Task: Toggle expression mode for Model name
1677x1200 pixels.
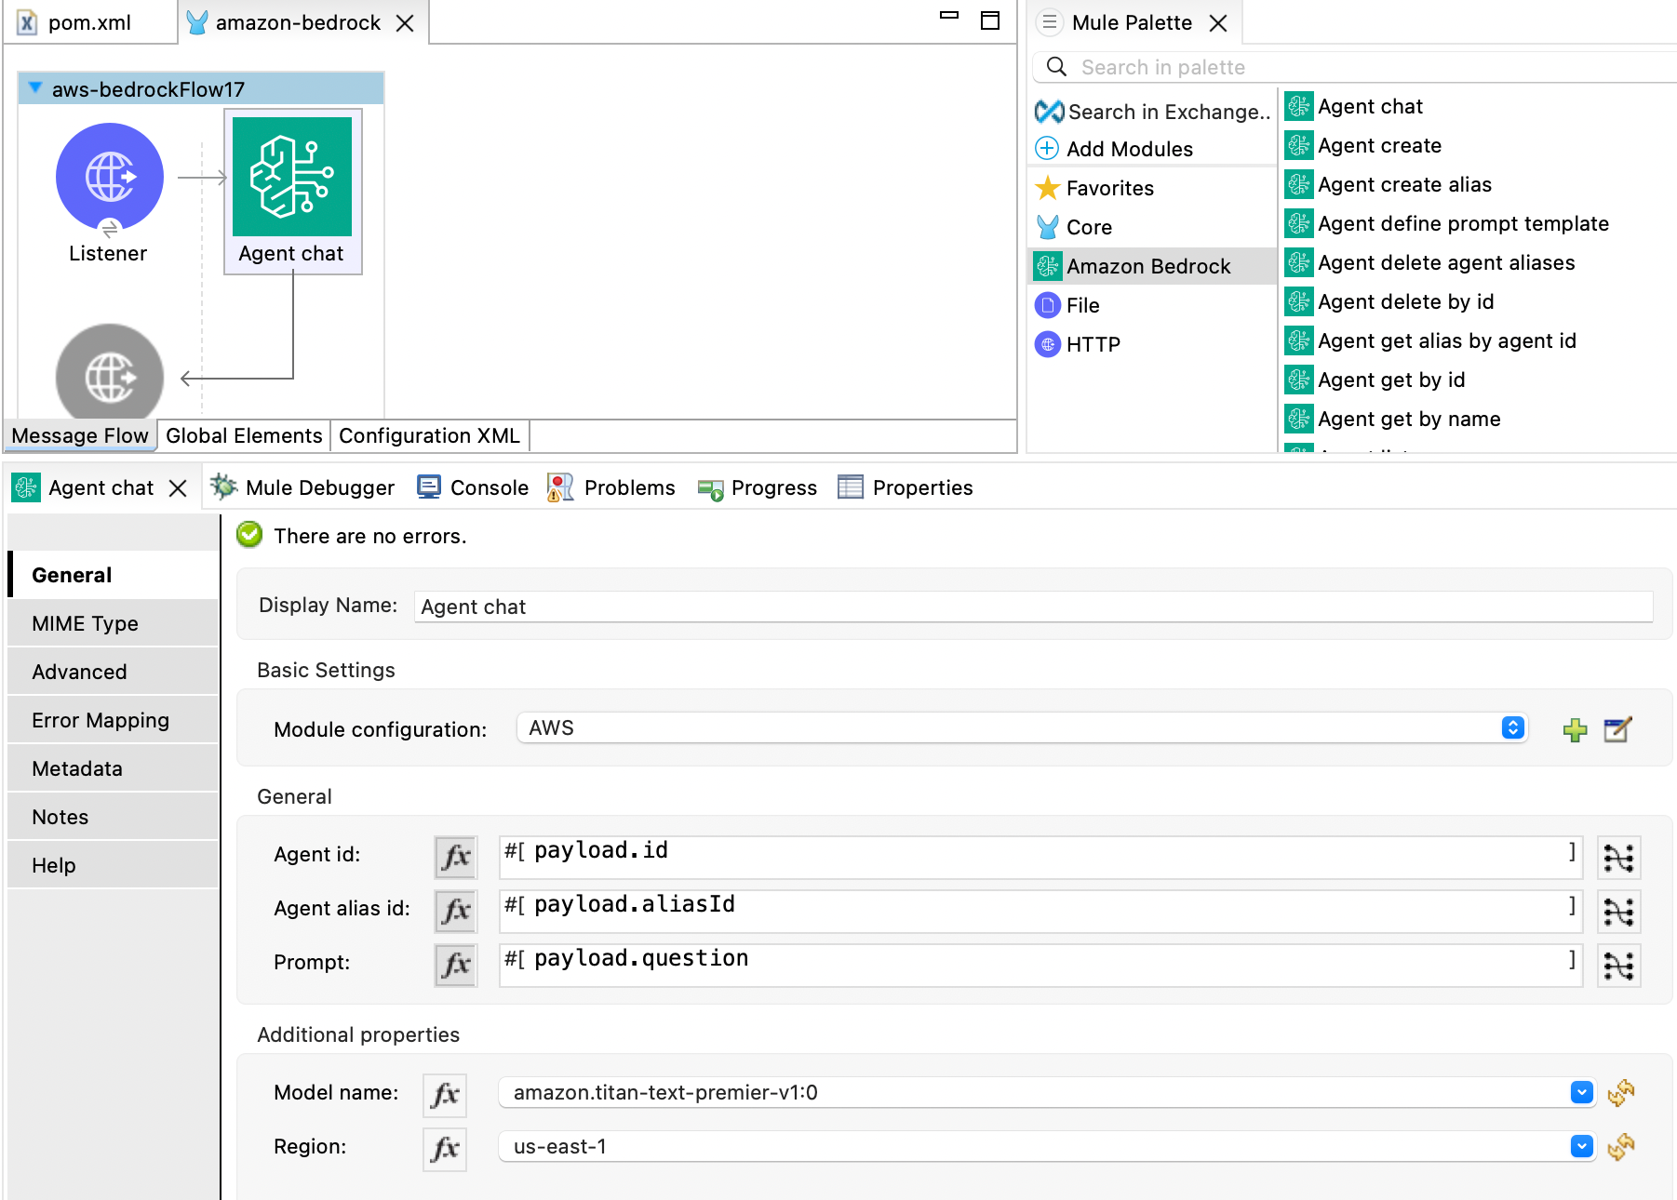Action: click(445, 1095)
